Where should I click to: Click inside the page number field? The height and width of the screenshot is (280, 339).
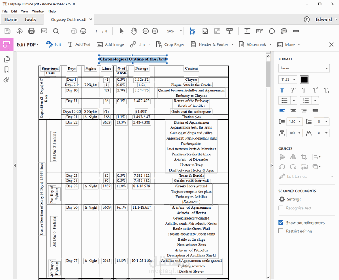(97, 31)
